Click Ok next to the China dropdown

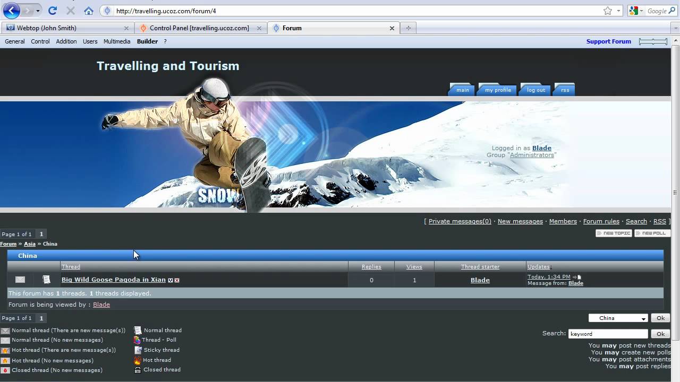(660, 318)
